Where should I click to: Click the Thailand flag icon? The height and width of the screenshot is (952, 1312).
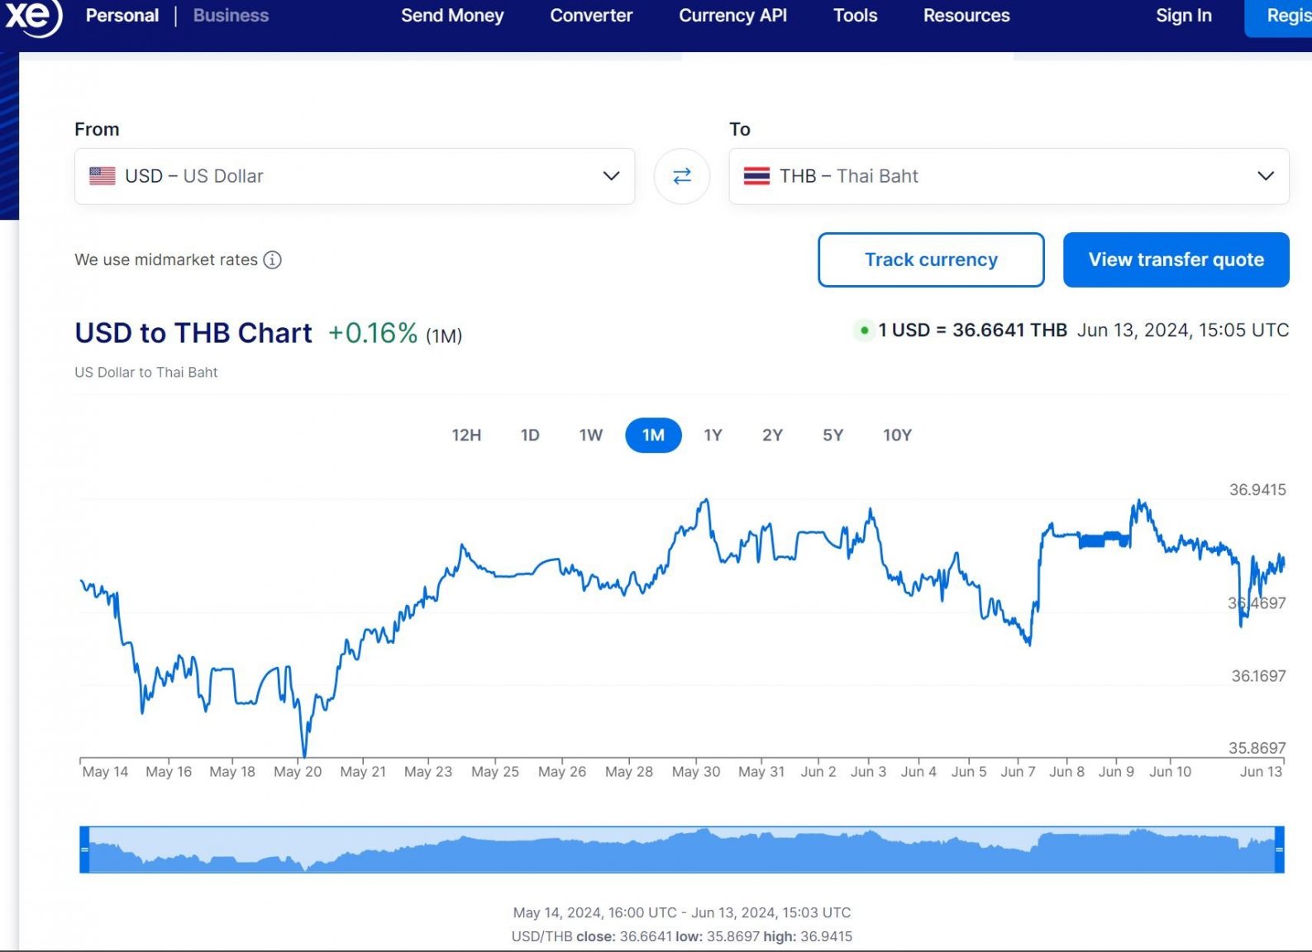point(756,176)
